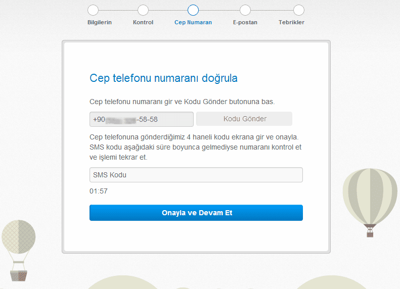Click the instruction text about Kodu Gönder butonuna bas
This screenshot has height=289, width=400.
tap(182, 102)
